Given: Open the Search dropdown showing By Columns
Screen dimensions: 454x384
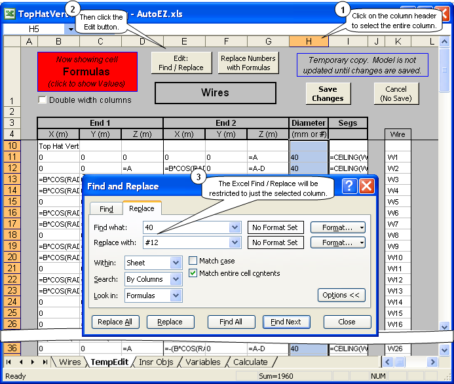Looking at the screenshot, I should (x=176, y=279).
